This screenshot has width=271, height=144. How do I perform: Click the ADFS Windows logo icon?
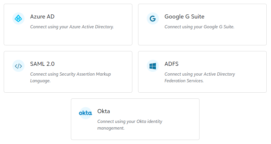tap(153, 66)
